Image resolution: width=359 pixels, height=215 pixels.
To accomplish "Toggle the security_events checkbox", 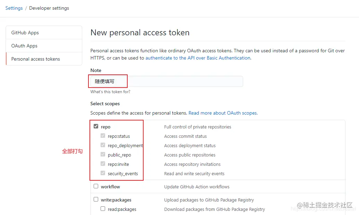I will (x=103, y=173).
